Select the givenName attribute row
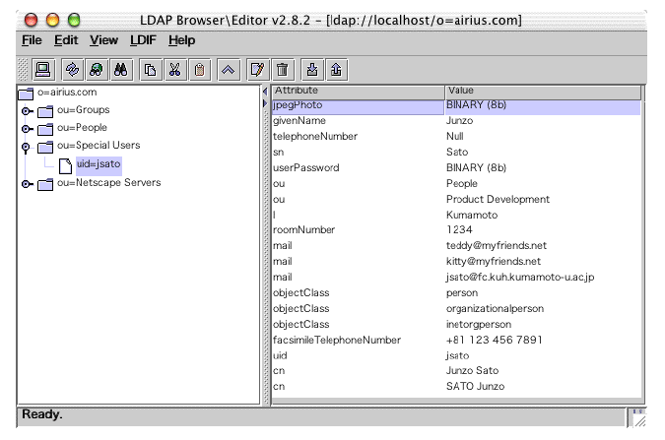This screenshot has width=665, height=440. pos(456,121)
